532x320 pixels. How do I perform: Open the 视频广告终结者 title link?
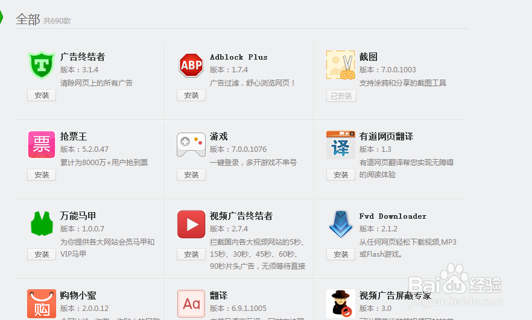(x=241, y=216)
